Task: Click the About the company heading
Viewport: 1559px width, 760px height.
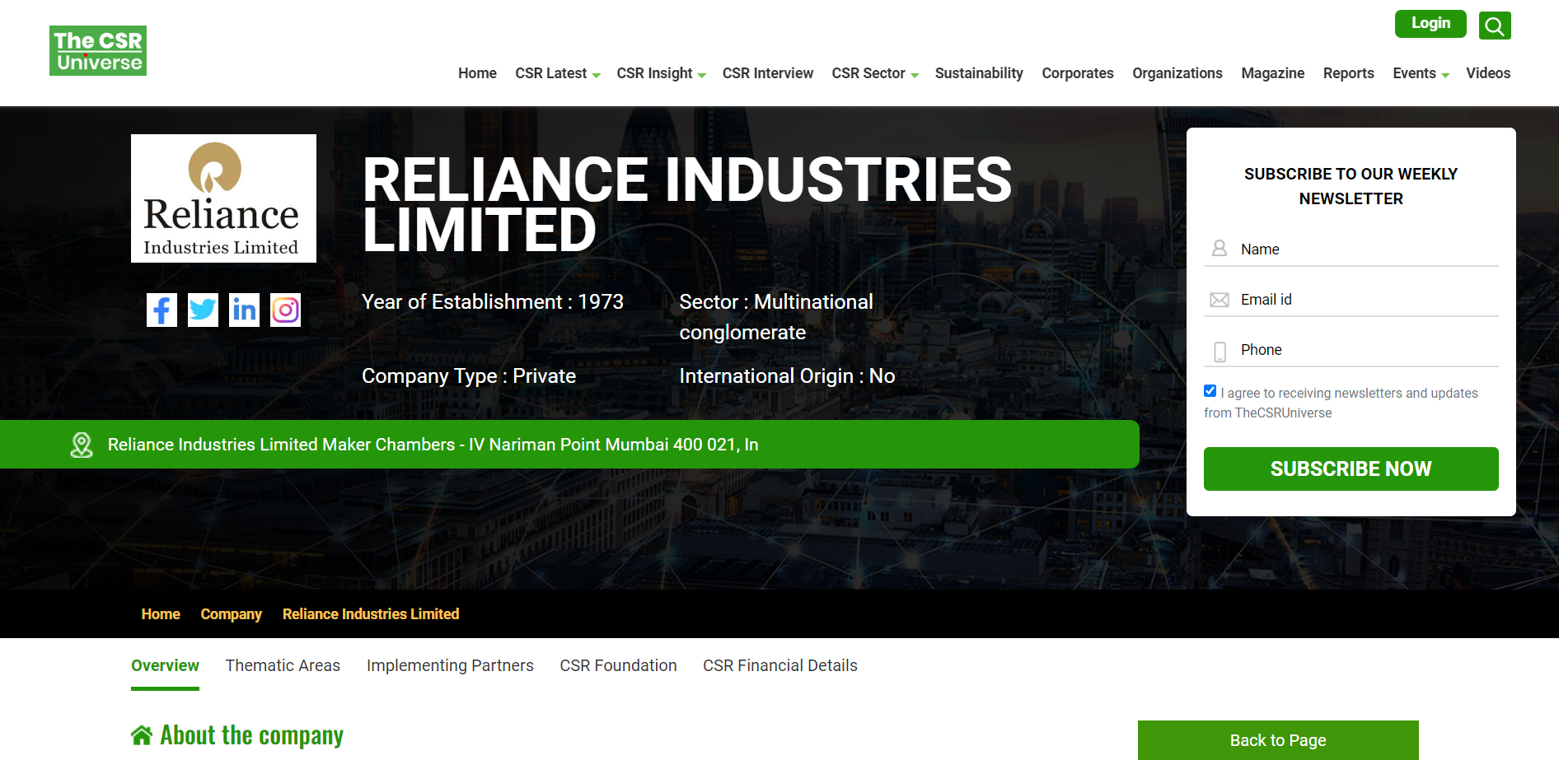Action: 251,735
